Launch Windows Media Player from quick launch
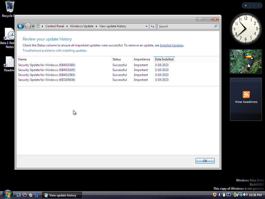265x199 pixels. pyautogui.click(x=31, y=195)
